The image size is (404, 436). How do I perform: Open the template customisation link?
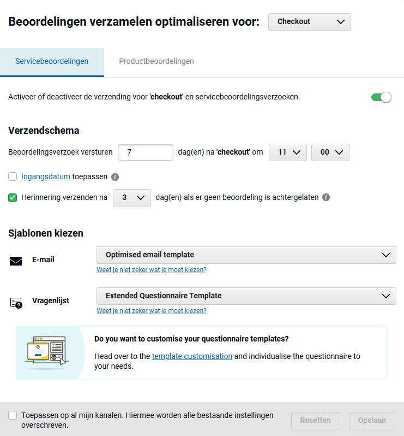click(192, 356)
